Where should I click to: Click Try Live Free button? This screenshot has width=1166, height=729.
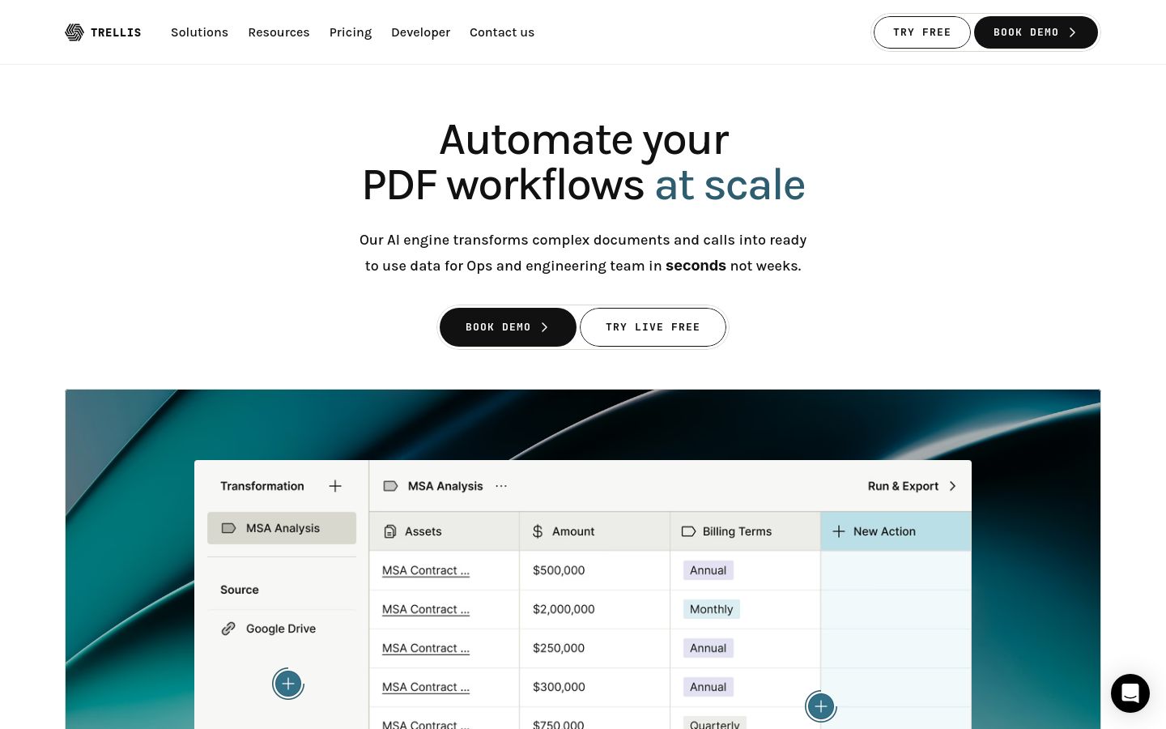(653, 327)
